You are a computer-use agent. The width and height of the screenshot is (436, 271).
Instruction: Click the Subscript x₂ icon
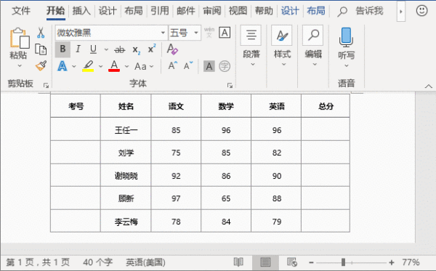pyautogui.click(x=137, y=49)
